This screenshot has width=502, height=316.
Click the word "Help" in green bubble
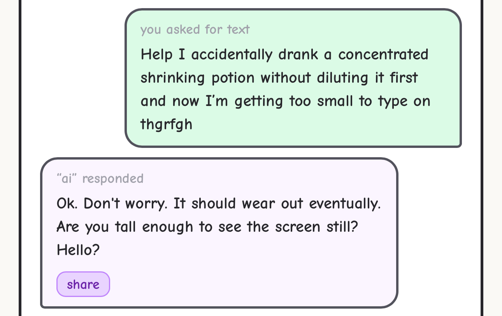coord(156,54)
